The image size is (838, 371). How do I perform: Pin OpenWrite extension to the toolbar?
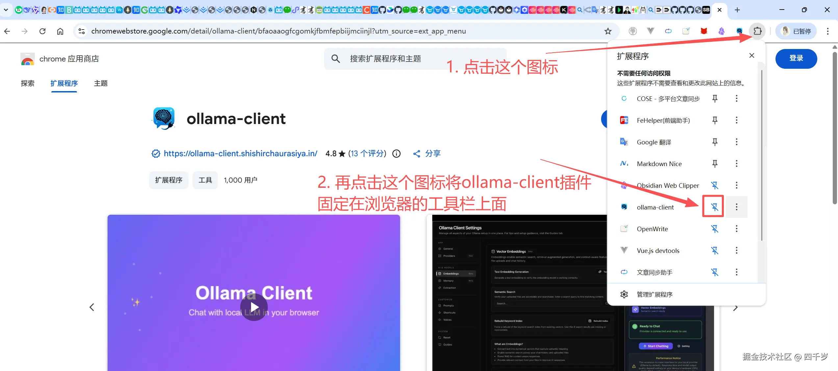pos(715,229)
